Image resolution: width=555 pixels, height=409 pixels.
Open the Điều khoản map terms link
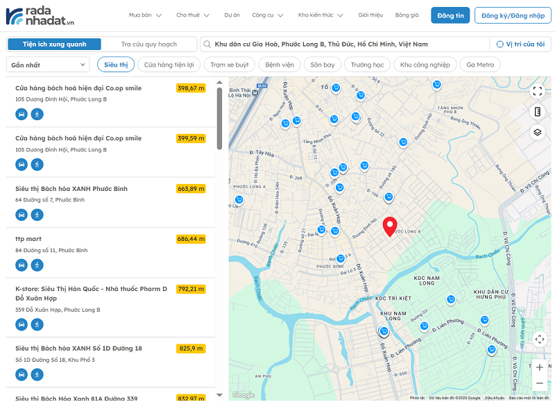pyautogui.click(x=495, y=398)
